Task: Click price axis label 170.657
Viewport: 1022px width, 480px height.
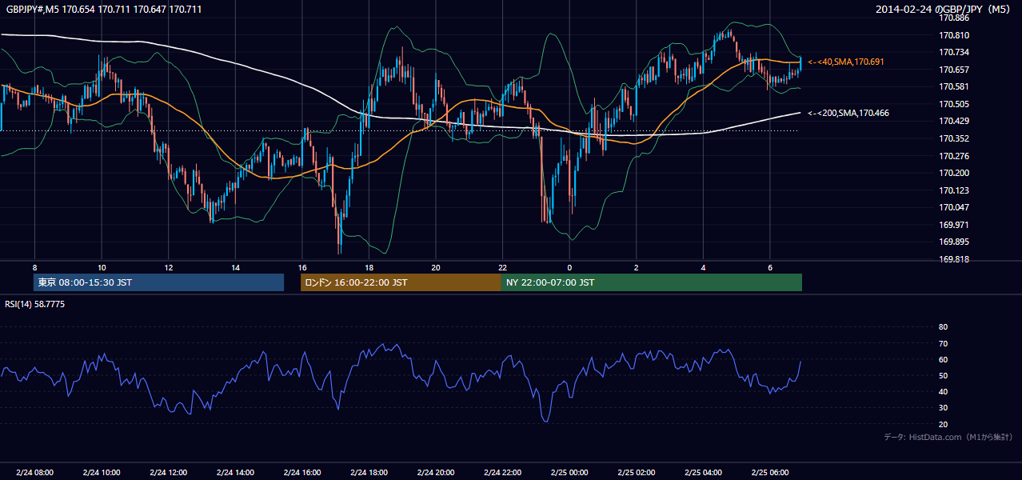Action: tap(955, 70)
